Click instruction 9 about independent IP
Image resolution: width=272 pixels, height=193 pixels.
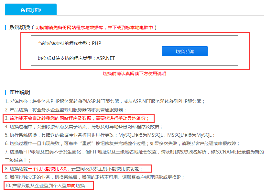coord(94,177)
